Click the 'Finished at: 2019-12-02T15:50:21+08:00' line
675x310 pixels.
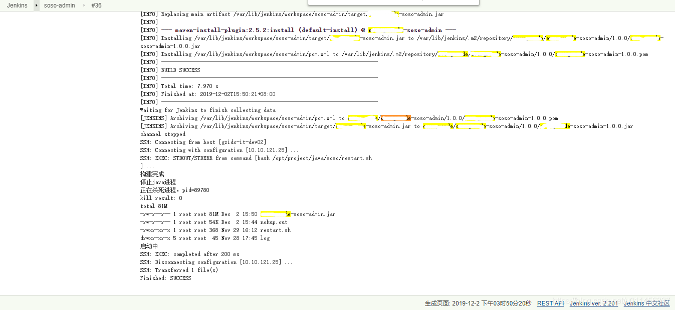(x=208, y=94)
